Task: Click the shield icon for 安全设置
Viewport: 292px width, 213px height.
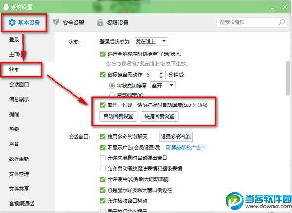Action: click(x=56, y=22)
